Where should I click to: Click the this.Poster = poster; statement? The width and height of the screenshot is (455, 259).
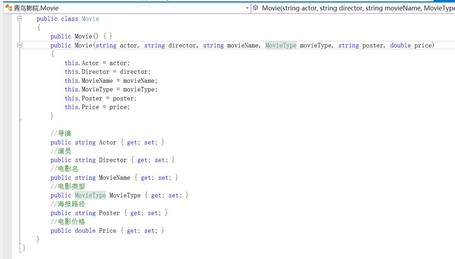point(100,98)
